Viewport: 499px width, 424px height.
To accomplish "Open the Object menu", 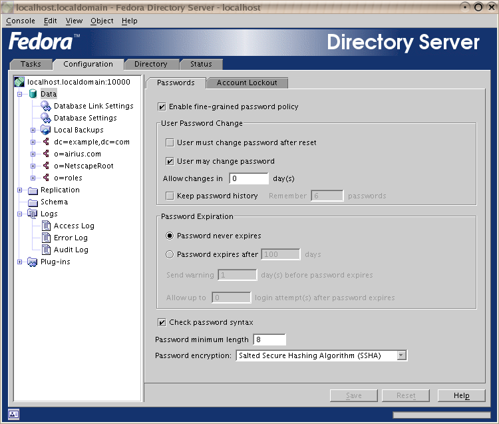I will pyautogui.click(x=102, y=21).
